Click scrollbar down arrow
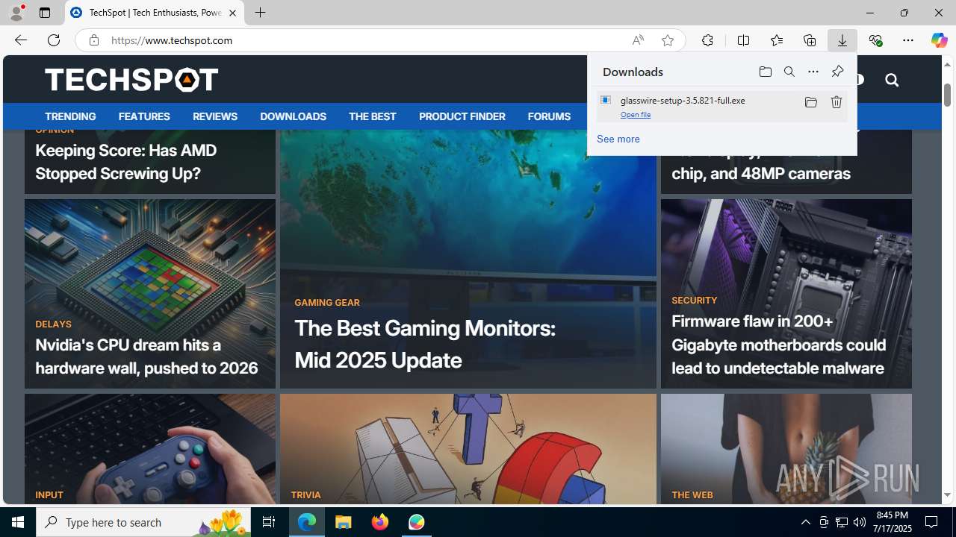 (947, 495)
